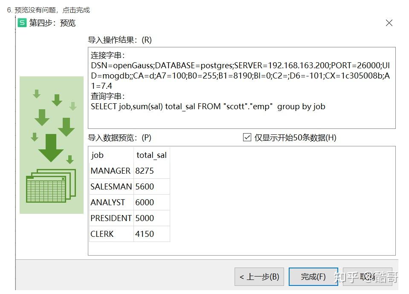
Task: Select the SALESMAN row cell
Action: point(111,186)
